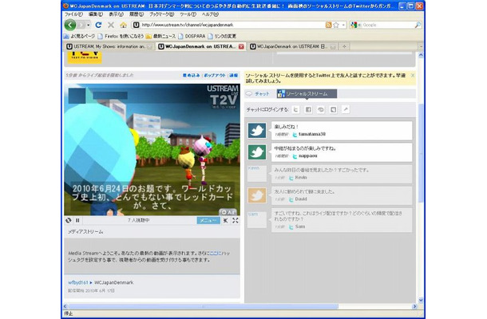Image resolution: width=487 pixels, height=319 pixels.
Task: Click the 埋め込み (Embed) link
Action: 192,76
